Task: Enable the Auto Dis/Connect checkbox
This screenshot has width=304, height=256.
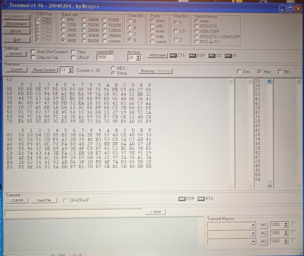Action: pyautogui.click(x=33, y=52)
